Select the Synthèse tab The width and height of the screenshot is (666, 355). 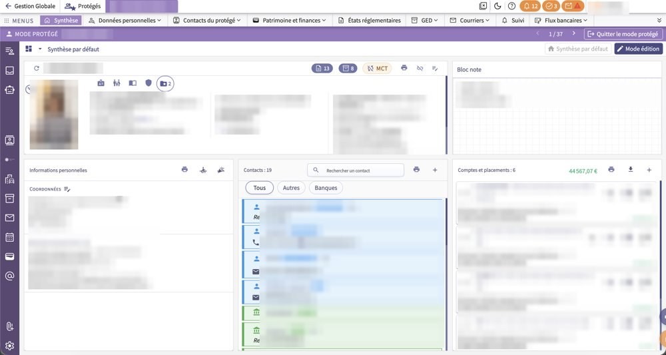click(x=61, y=21)
